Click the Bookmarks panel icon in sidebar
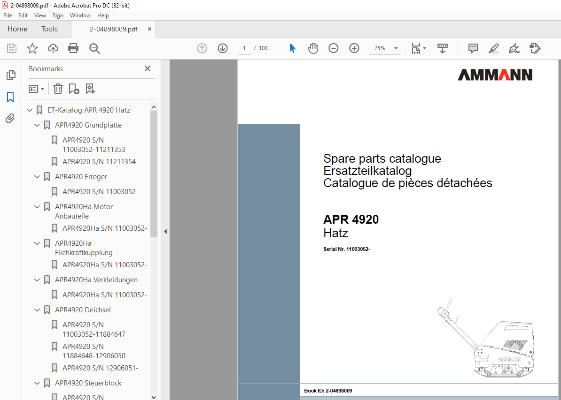 10,97
